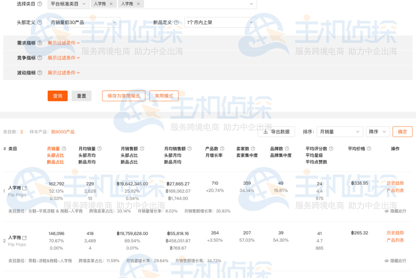
Task: Hide the second row with 隐藏此行
Action: coord(395,261)
